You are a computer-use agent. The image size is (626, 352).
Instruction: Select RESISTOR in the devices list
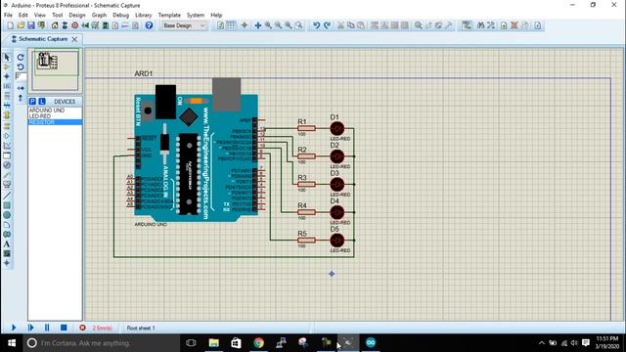tap(55, 122)
